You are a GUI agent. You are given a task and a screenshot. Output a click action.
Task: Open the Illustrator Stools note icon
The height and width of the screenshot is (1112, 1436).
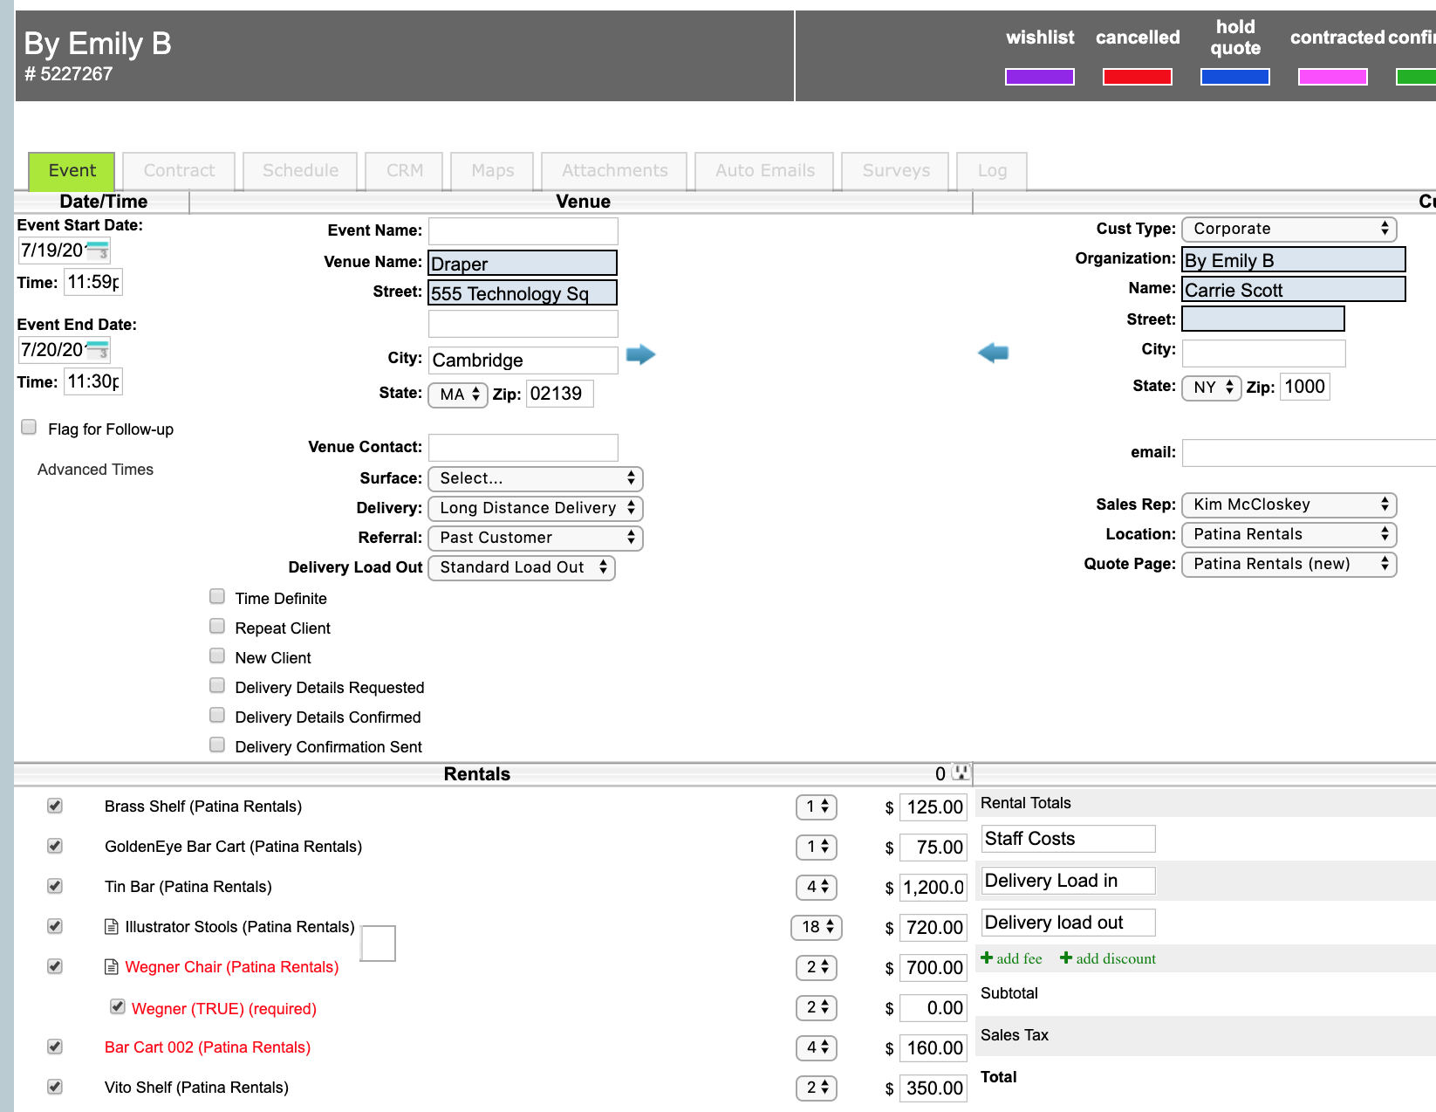point(112,927)
